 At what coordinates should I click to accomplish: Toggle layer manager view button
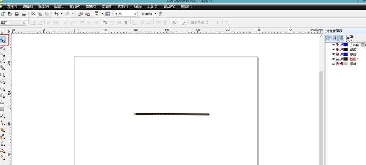pos(341,38)
